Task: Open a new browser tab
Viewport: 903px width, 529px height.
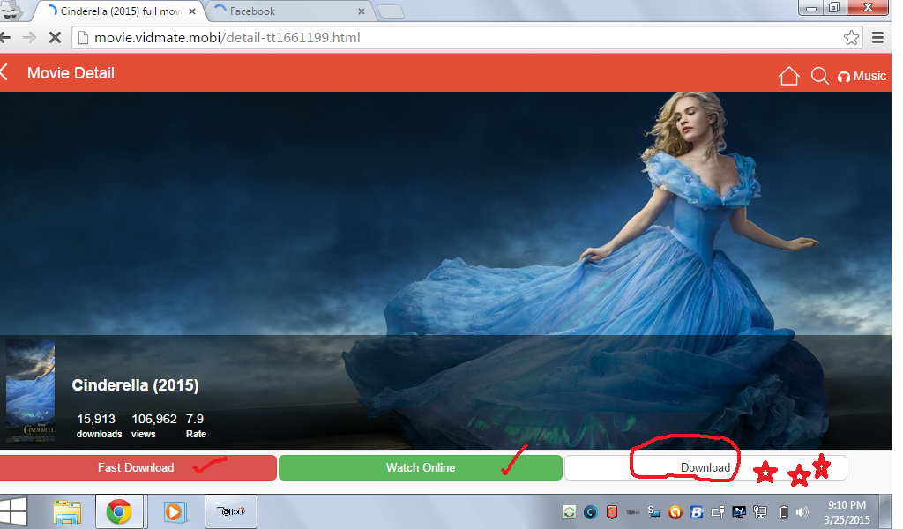Action: pyautogui.click(x=391, y=11)
